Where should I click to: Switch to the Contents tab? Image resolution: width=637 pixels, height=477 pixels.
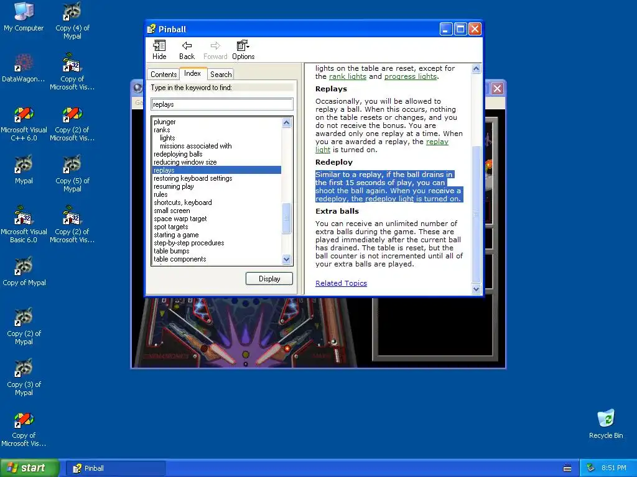(x=164, y=75)
